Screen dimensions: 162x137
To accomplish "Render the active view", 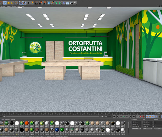I will coord(36,3).
